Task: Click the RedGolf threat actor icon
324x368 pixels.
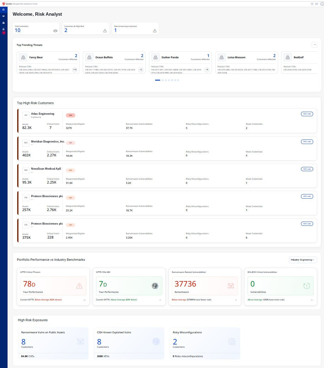Action: click(x=288, y=57)
